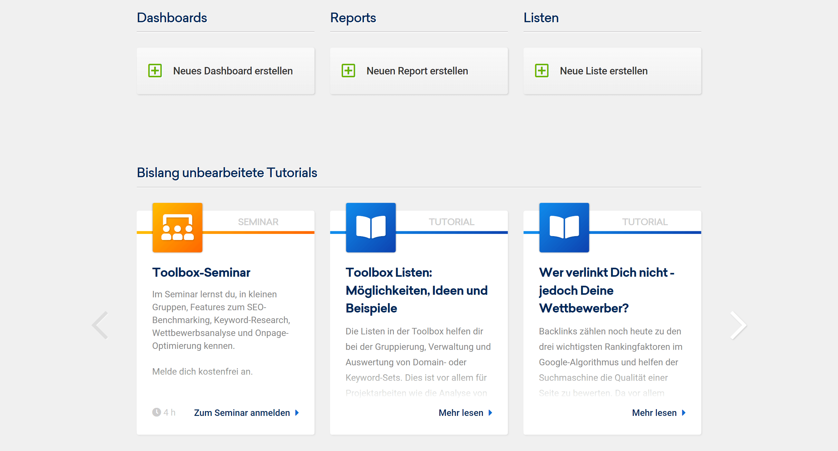838x451 pixels.
Task: Click the orange Seminar group icon
Action: tap(177, 228)
